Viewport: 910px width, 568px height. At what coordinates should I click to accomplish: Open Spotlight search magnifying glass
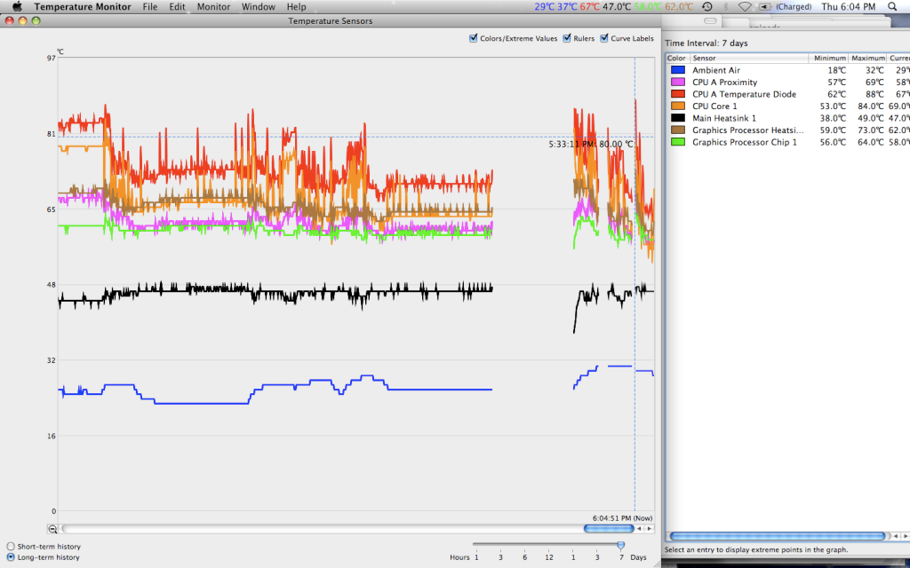tap(891, 6)
